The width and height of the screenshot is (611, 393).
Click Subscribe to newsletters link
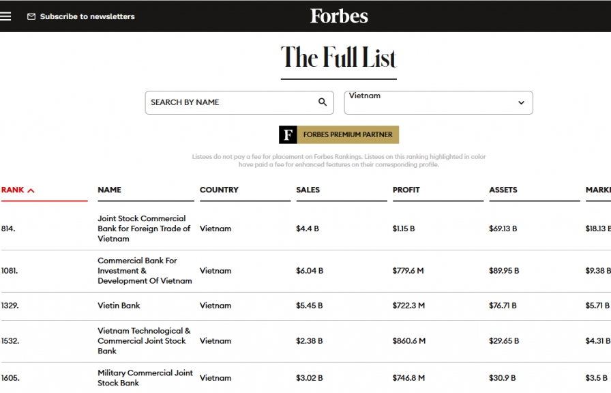pos(87,16)
